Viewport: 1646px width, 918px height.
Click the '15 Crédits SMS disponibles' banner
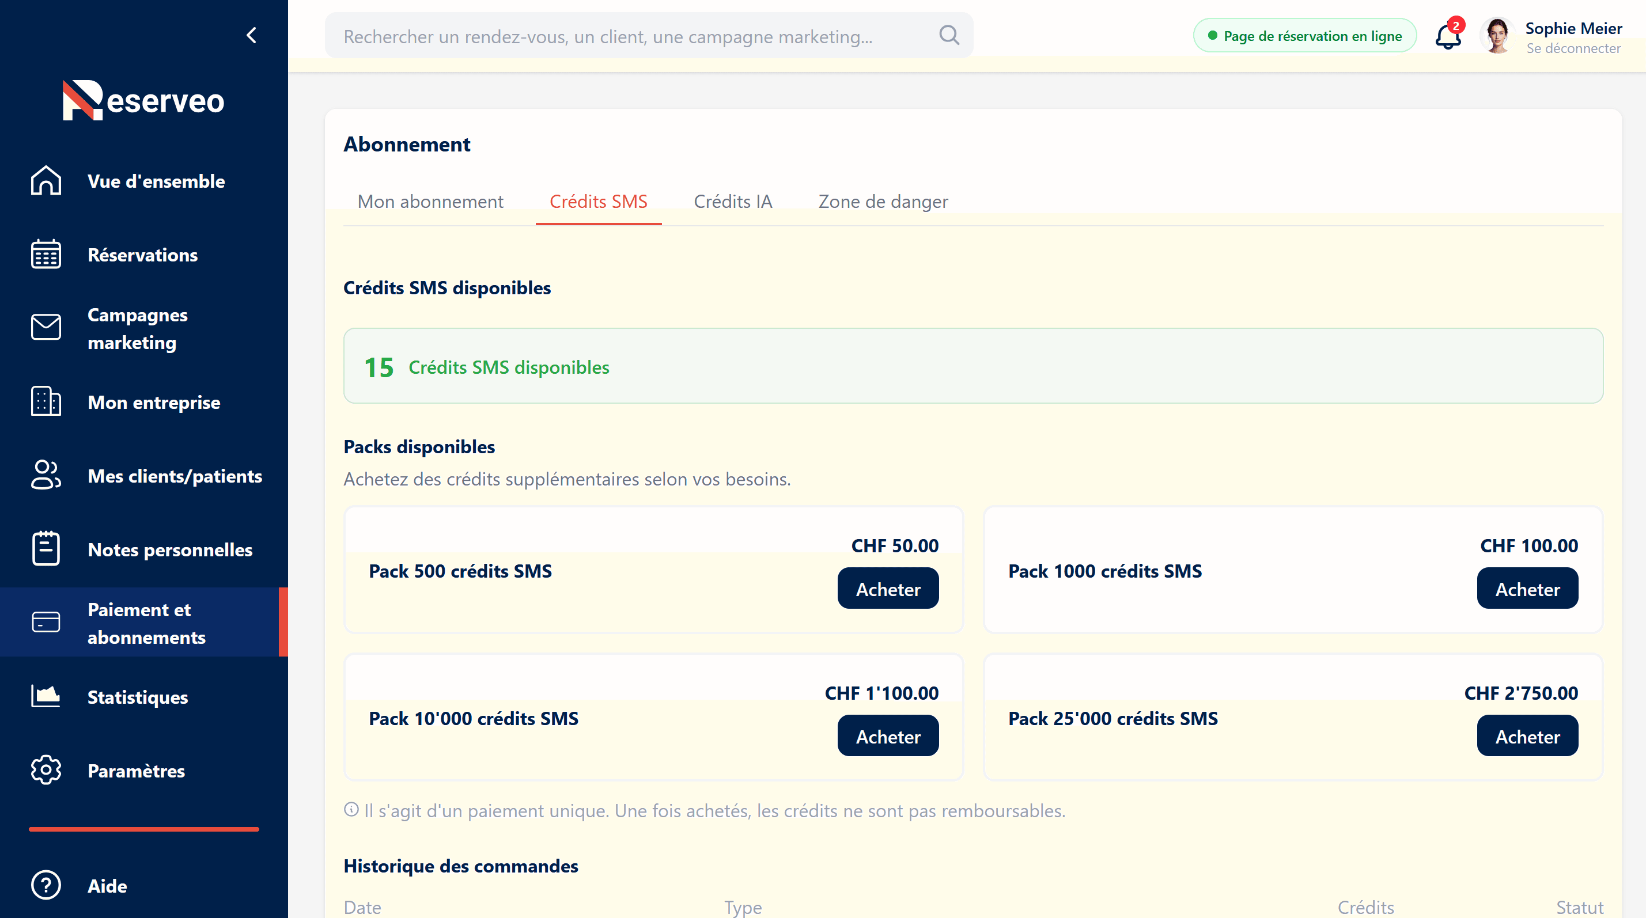[x=973, y=366]
